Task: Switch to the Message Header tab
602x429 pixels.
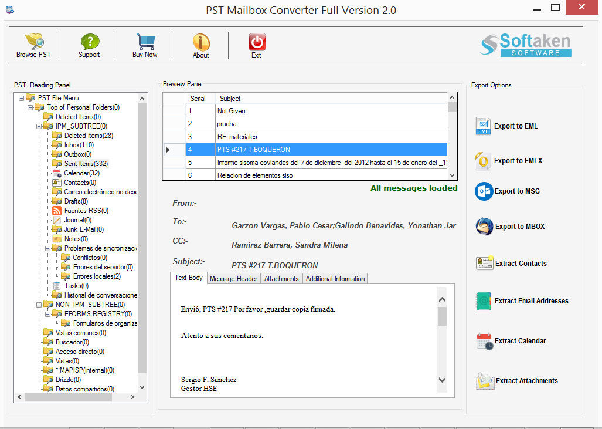Action: pos(233,279)
